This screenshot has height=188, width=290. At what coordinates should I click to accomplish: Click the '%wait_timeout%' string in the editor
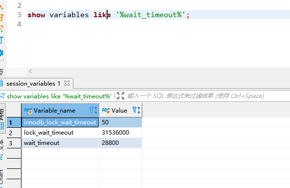coord(151,15)
